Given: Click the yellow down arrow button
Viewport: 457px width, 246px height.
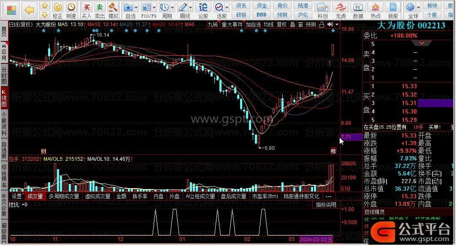Looking at the screenshot, I should (x=44, y=15).
